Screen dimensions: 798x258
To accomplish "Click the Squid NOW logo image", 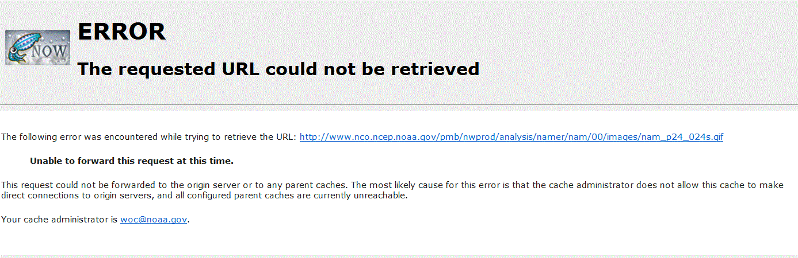I will click(37, 48).
